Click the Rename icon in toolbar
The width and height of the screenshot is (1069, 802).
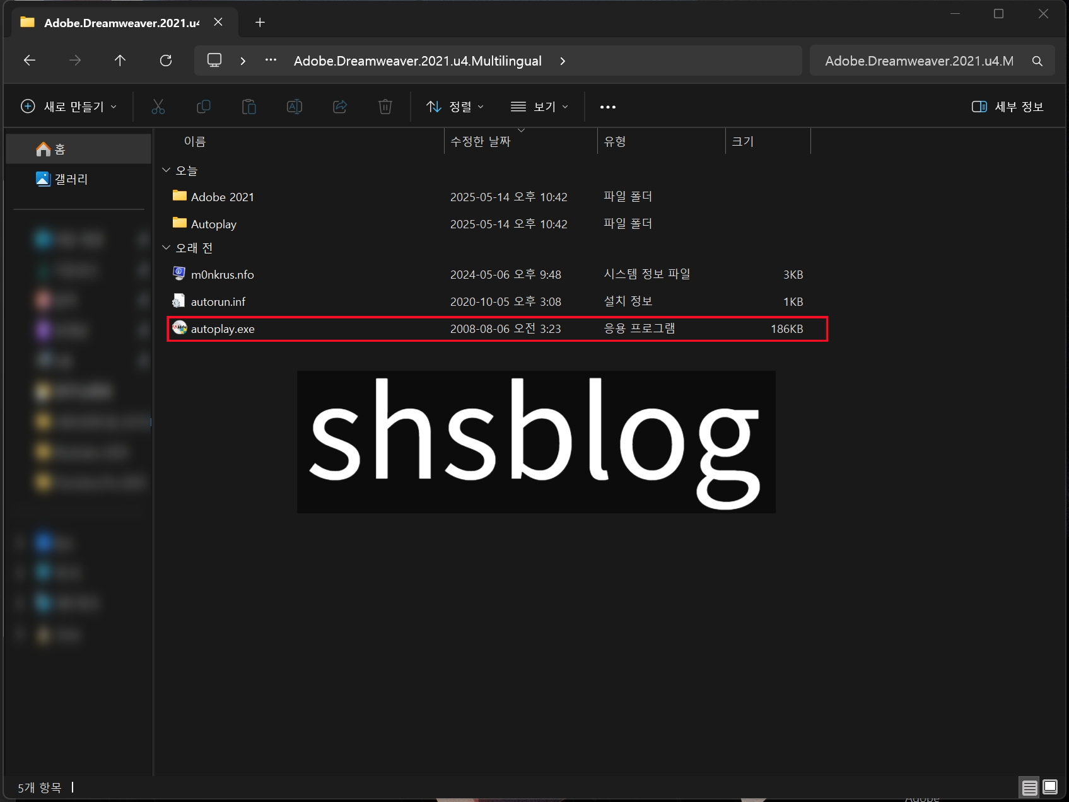(295, 107)
